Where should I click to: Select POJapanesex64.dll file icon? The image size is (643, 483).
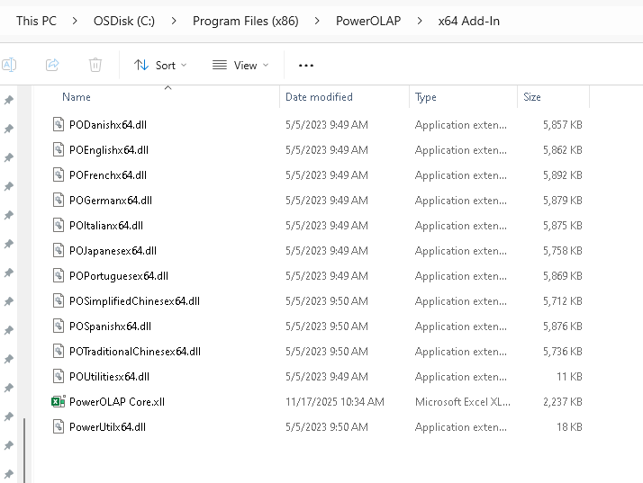point(59,250)
